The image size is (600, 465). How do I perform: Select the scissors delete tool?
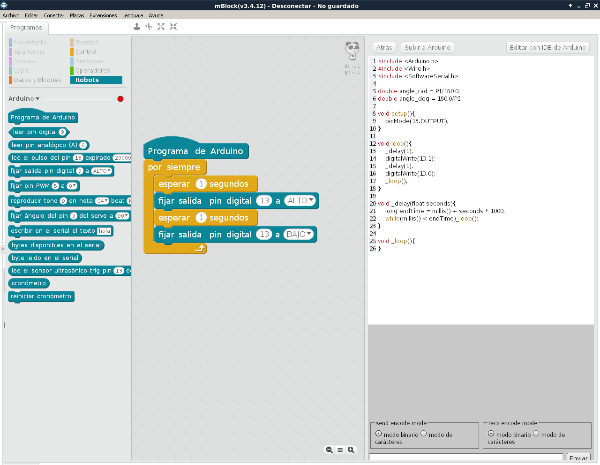(x=149, y=27)
